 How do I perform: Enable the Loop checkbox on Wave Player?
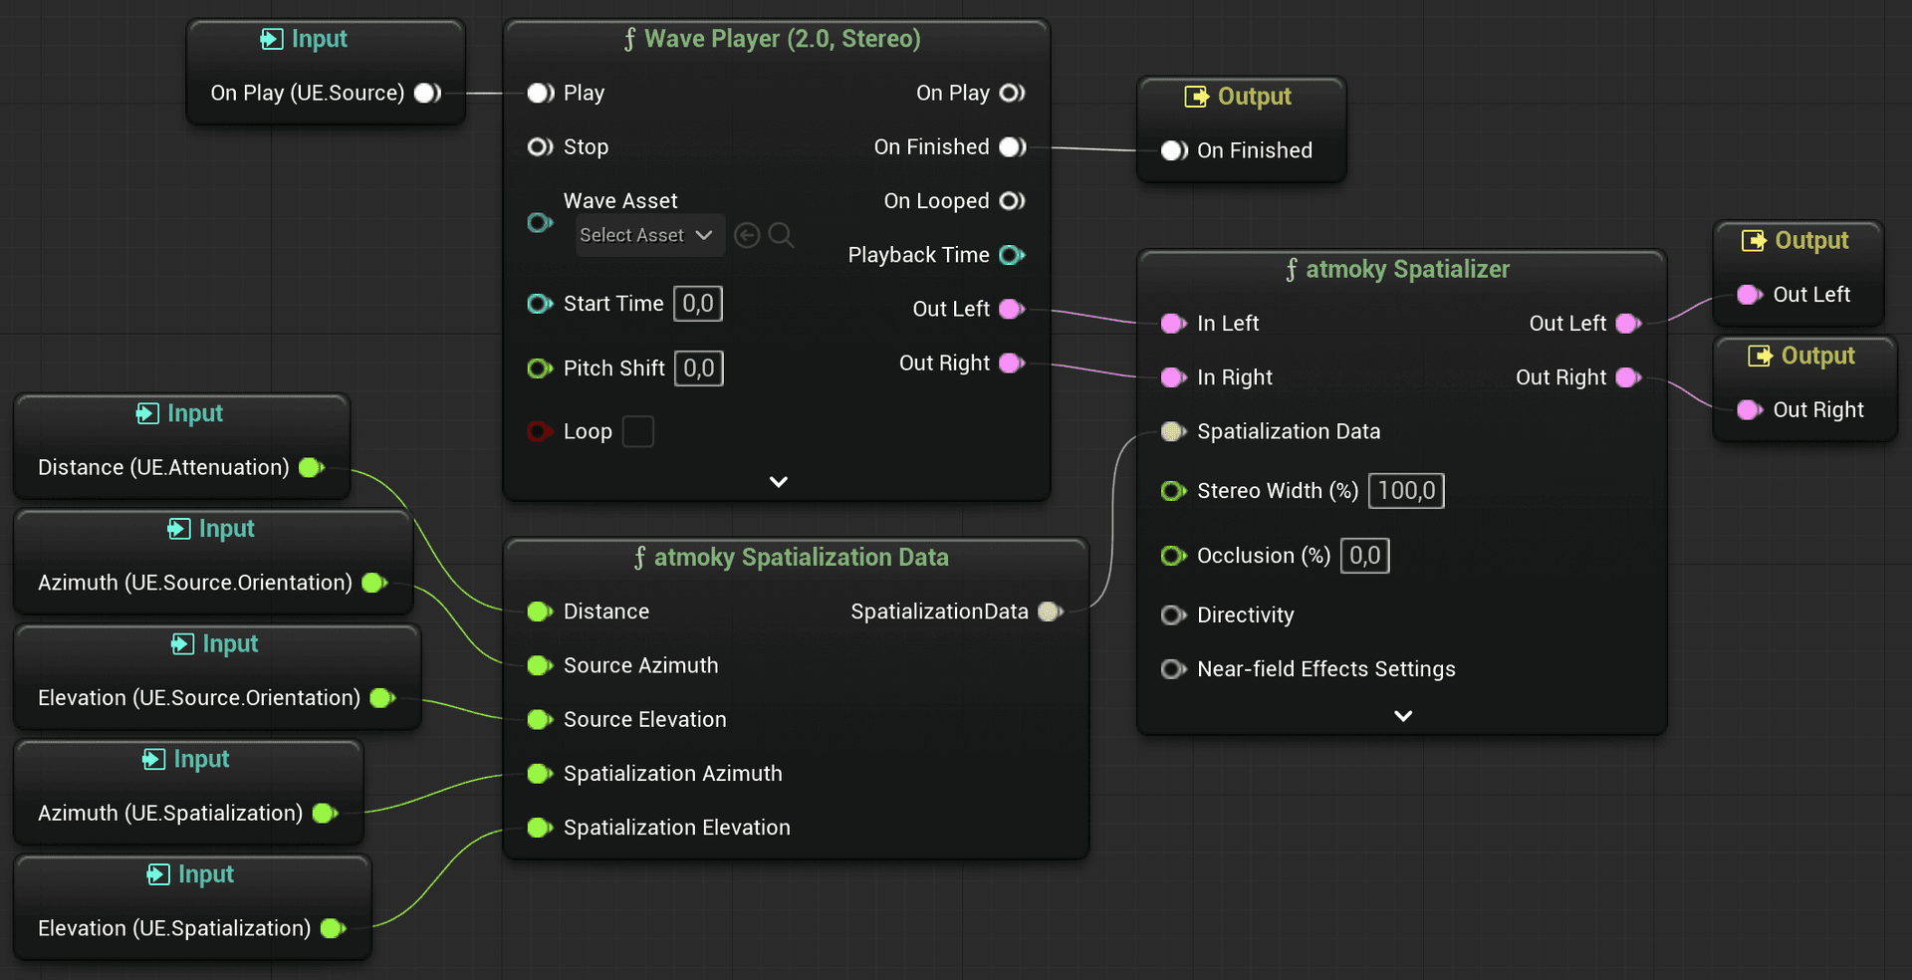pos(637,431)
